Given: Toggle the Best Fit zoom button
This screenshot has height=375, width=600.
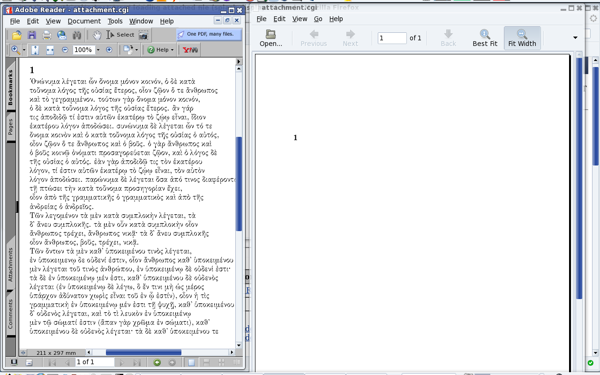Looking at the screenshot, I should point(485,38).
